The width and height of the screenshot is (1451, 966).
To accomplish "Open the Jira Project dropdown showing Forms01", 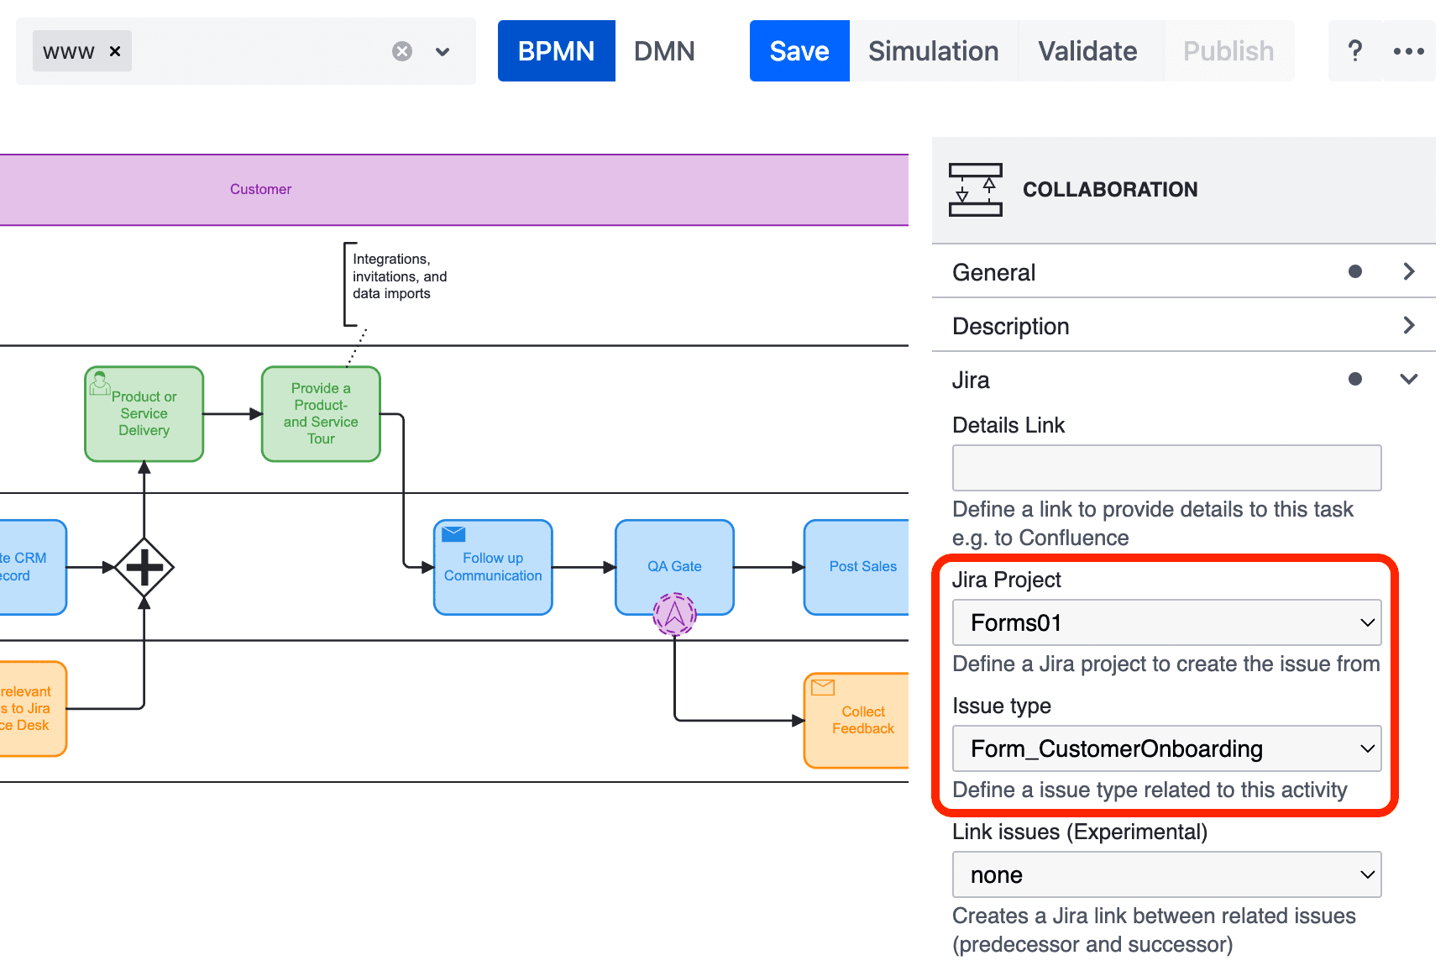I will [1166, 622].
